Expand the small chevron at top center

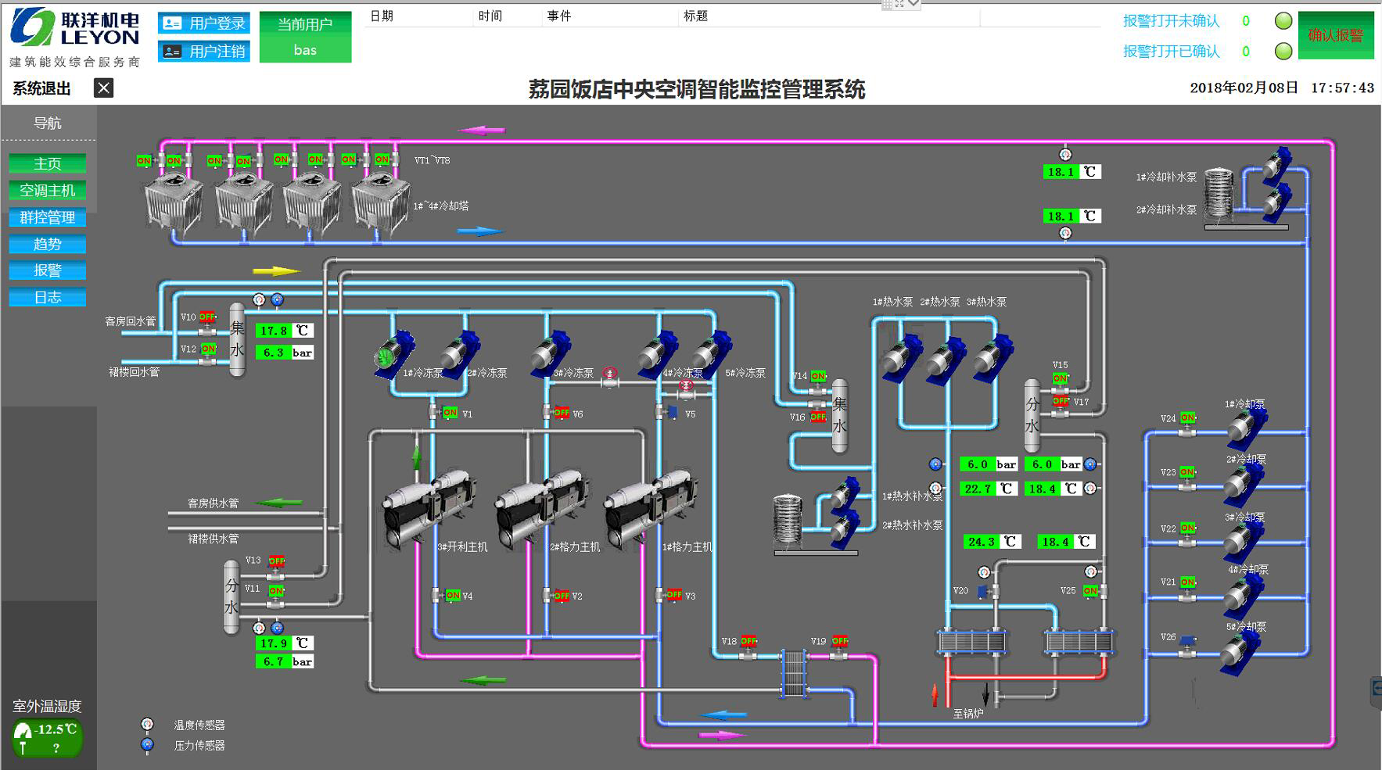pyautogui.click(x=914, y=5)
